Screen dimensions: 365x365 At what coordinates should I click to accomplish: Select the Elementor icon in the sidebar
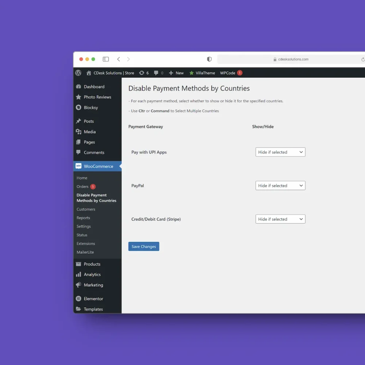pyautogui.click(x=78, y=299)
